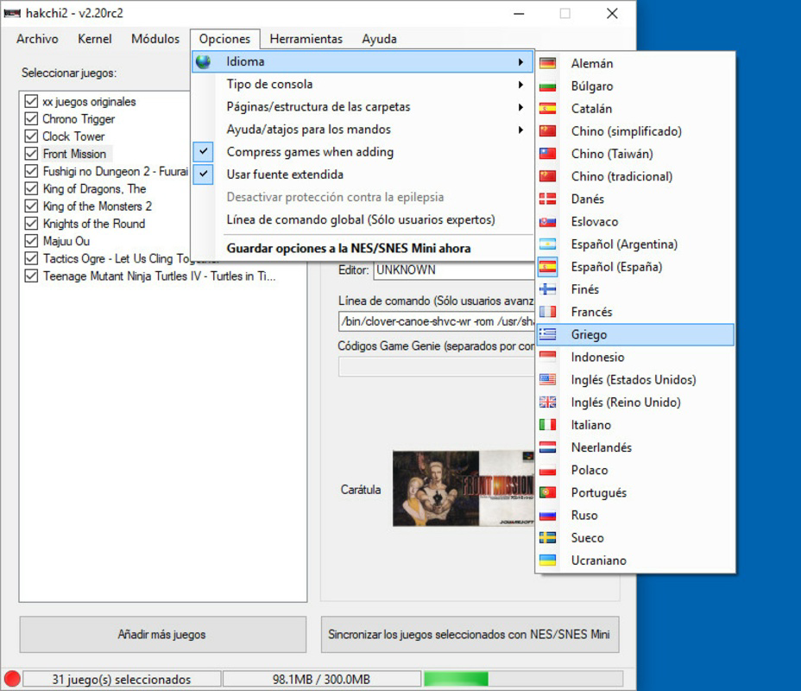801x691 pixels.
Task: Click the Códigos Game Genie input field
Action: pyautogui.click(x=436, y=366)
